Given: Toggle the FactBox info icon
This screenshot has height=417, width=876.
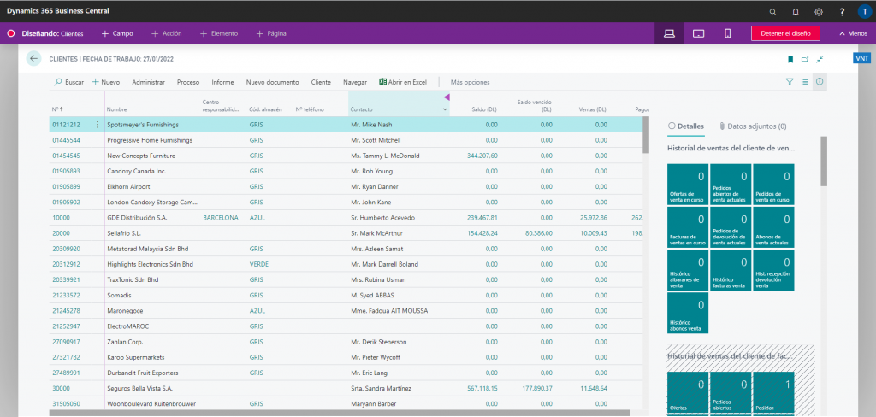Looking at the screenshot, I should click(x=820, y=81).
